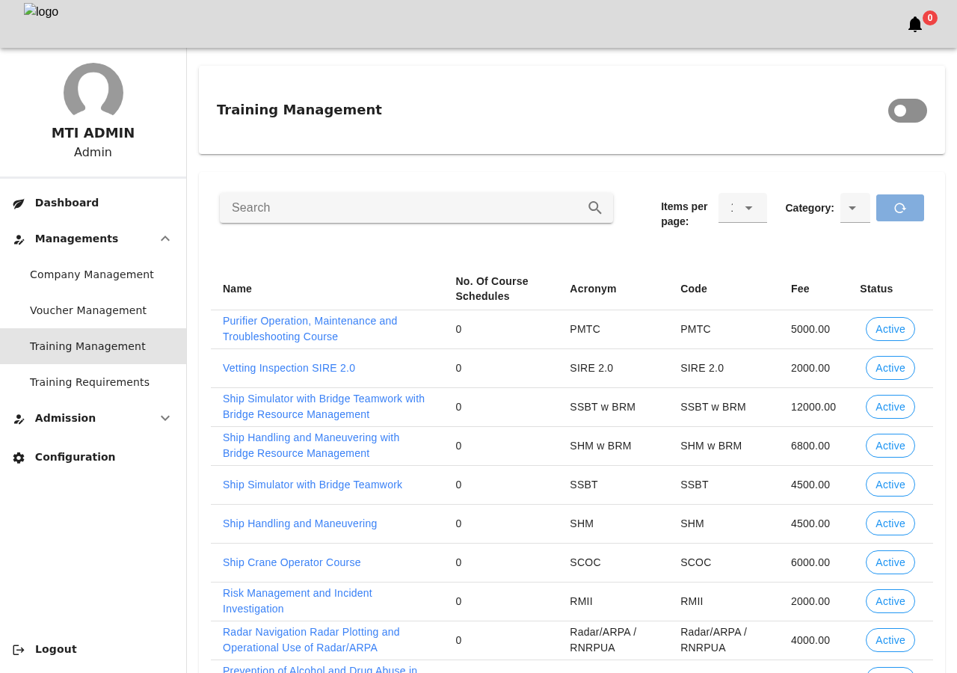Image resolution: width=957 pixels, height=673 pixels.
Task: Click the 5000.00 fee cell
Action: pos(810,329)
